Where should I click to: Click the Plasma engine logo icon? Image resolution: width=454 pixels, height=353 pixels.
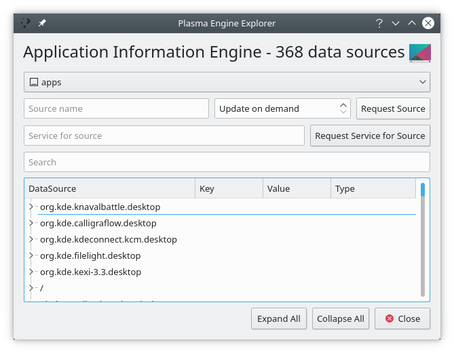(419, 52)
